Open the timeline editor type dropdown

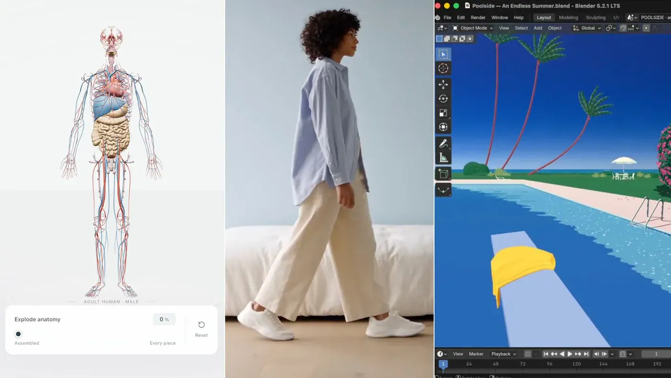[442, 354]
